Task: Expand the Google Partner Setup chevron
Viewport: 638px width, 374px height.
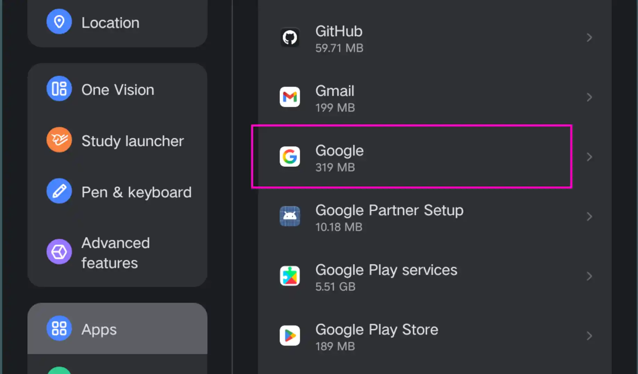Action: click(589, 217)
